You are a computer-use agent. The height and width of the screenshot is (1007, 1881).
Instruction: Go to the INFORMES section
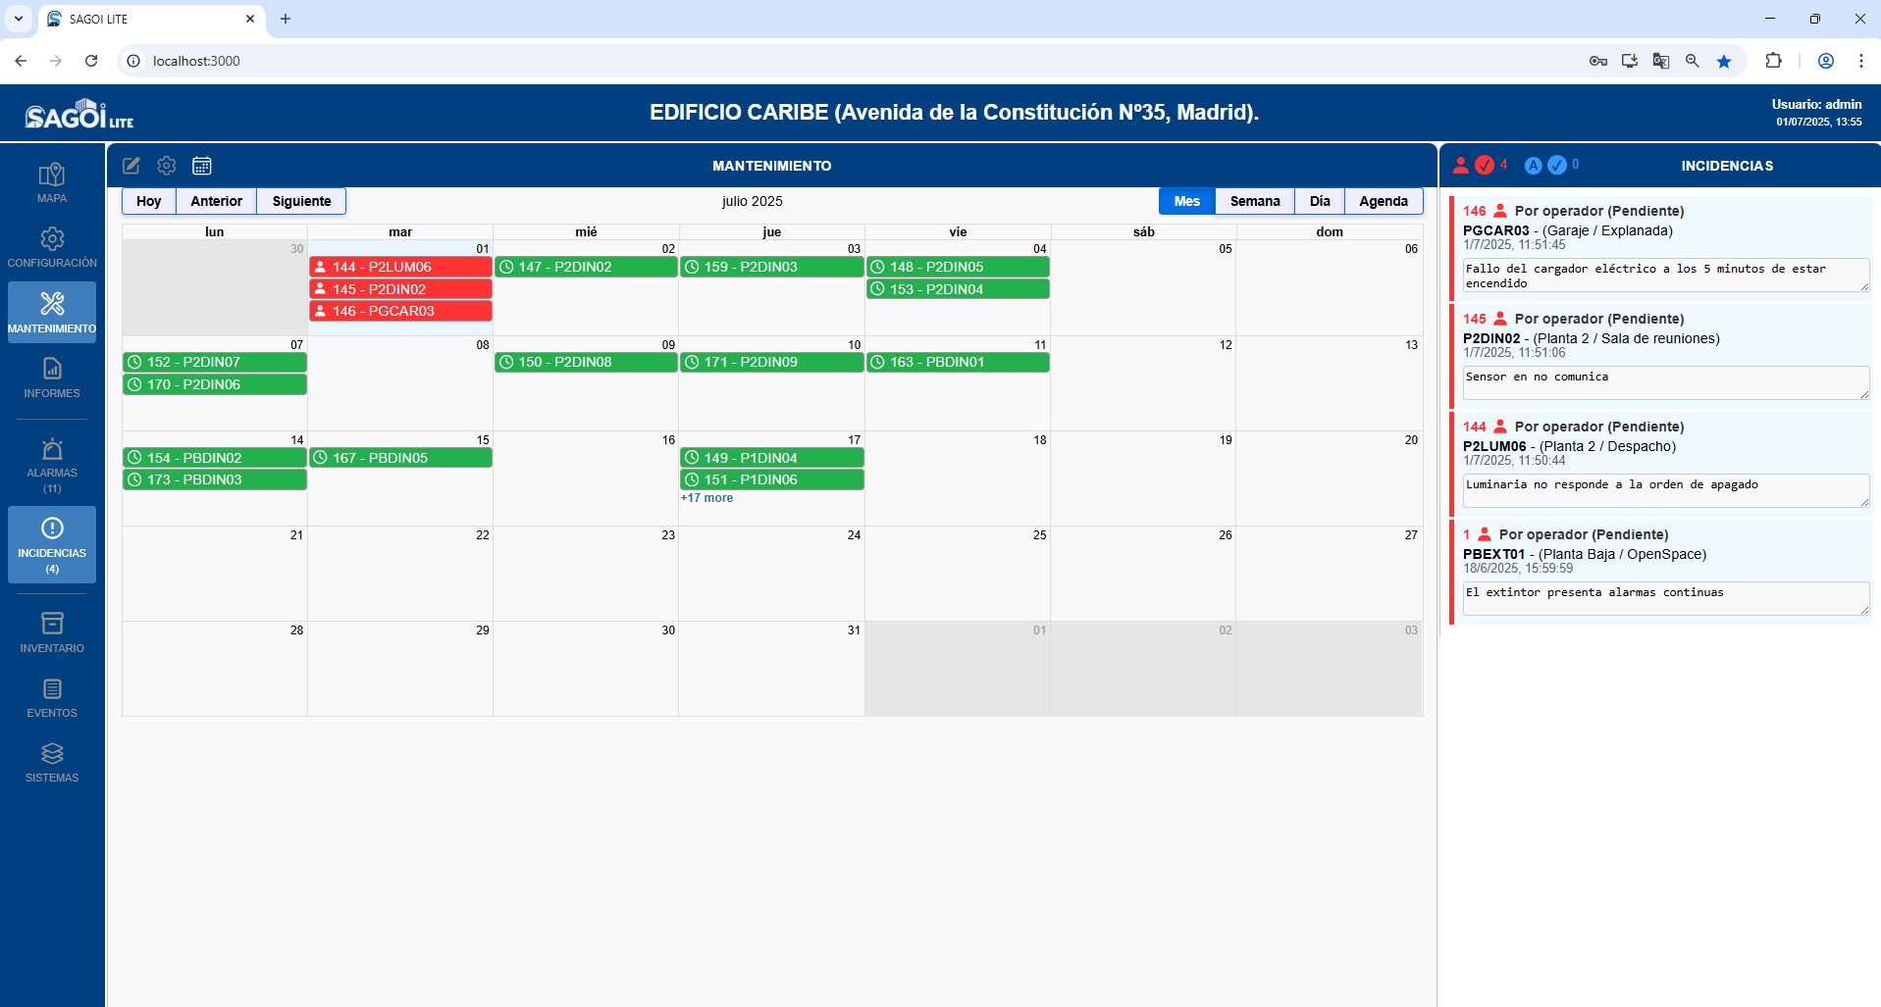(52, 378)
